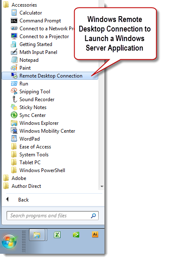
Task: Choose the Sticky Notes label
Action: [x=33, y=107]
